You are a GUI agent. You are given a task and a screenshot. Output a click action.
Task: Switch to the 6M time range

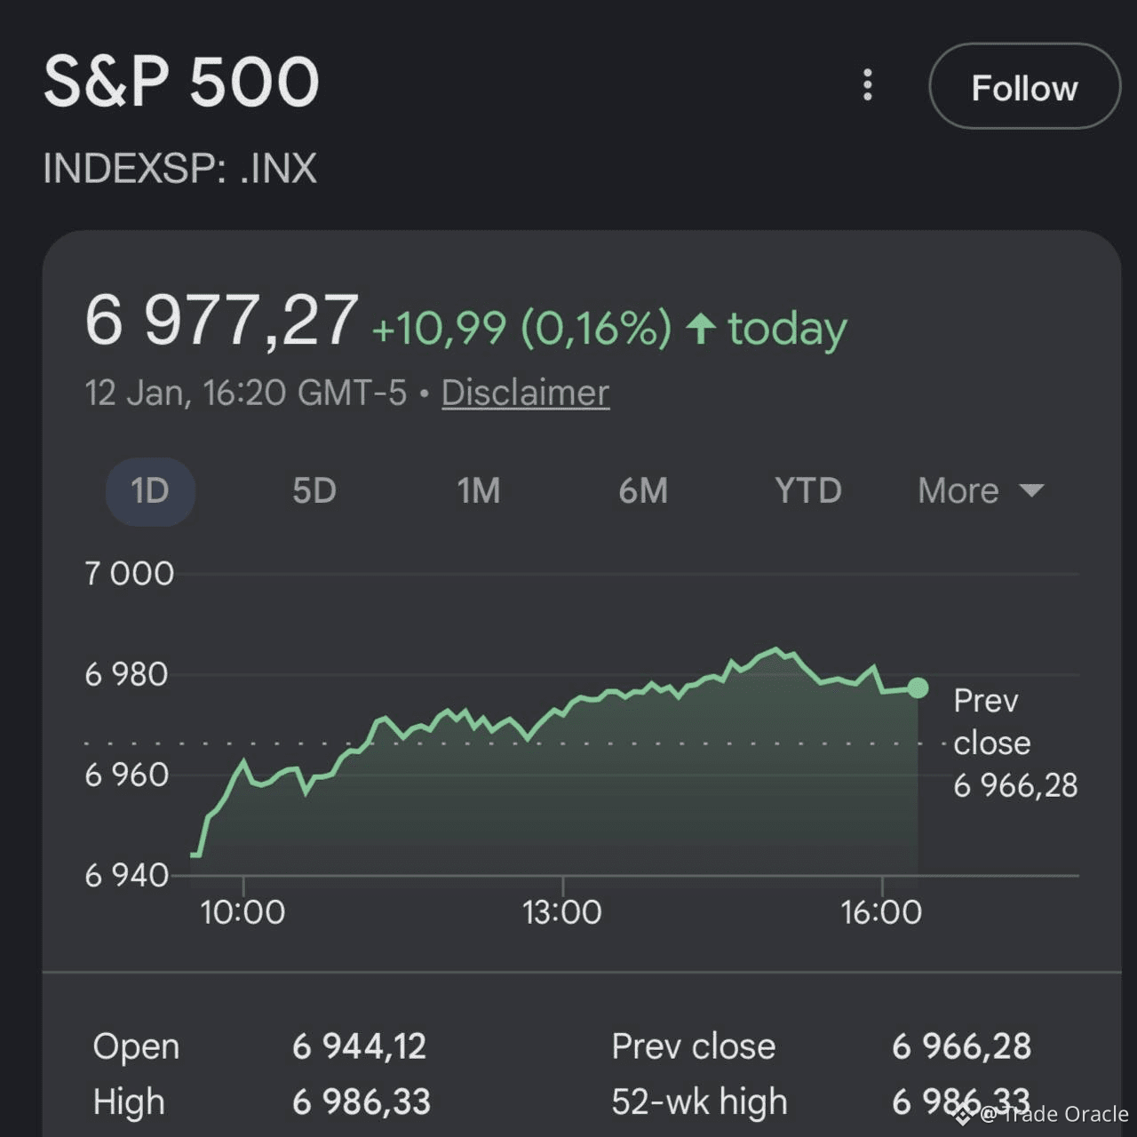point(643,490)
